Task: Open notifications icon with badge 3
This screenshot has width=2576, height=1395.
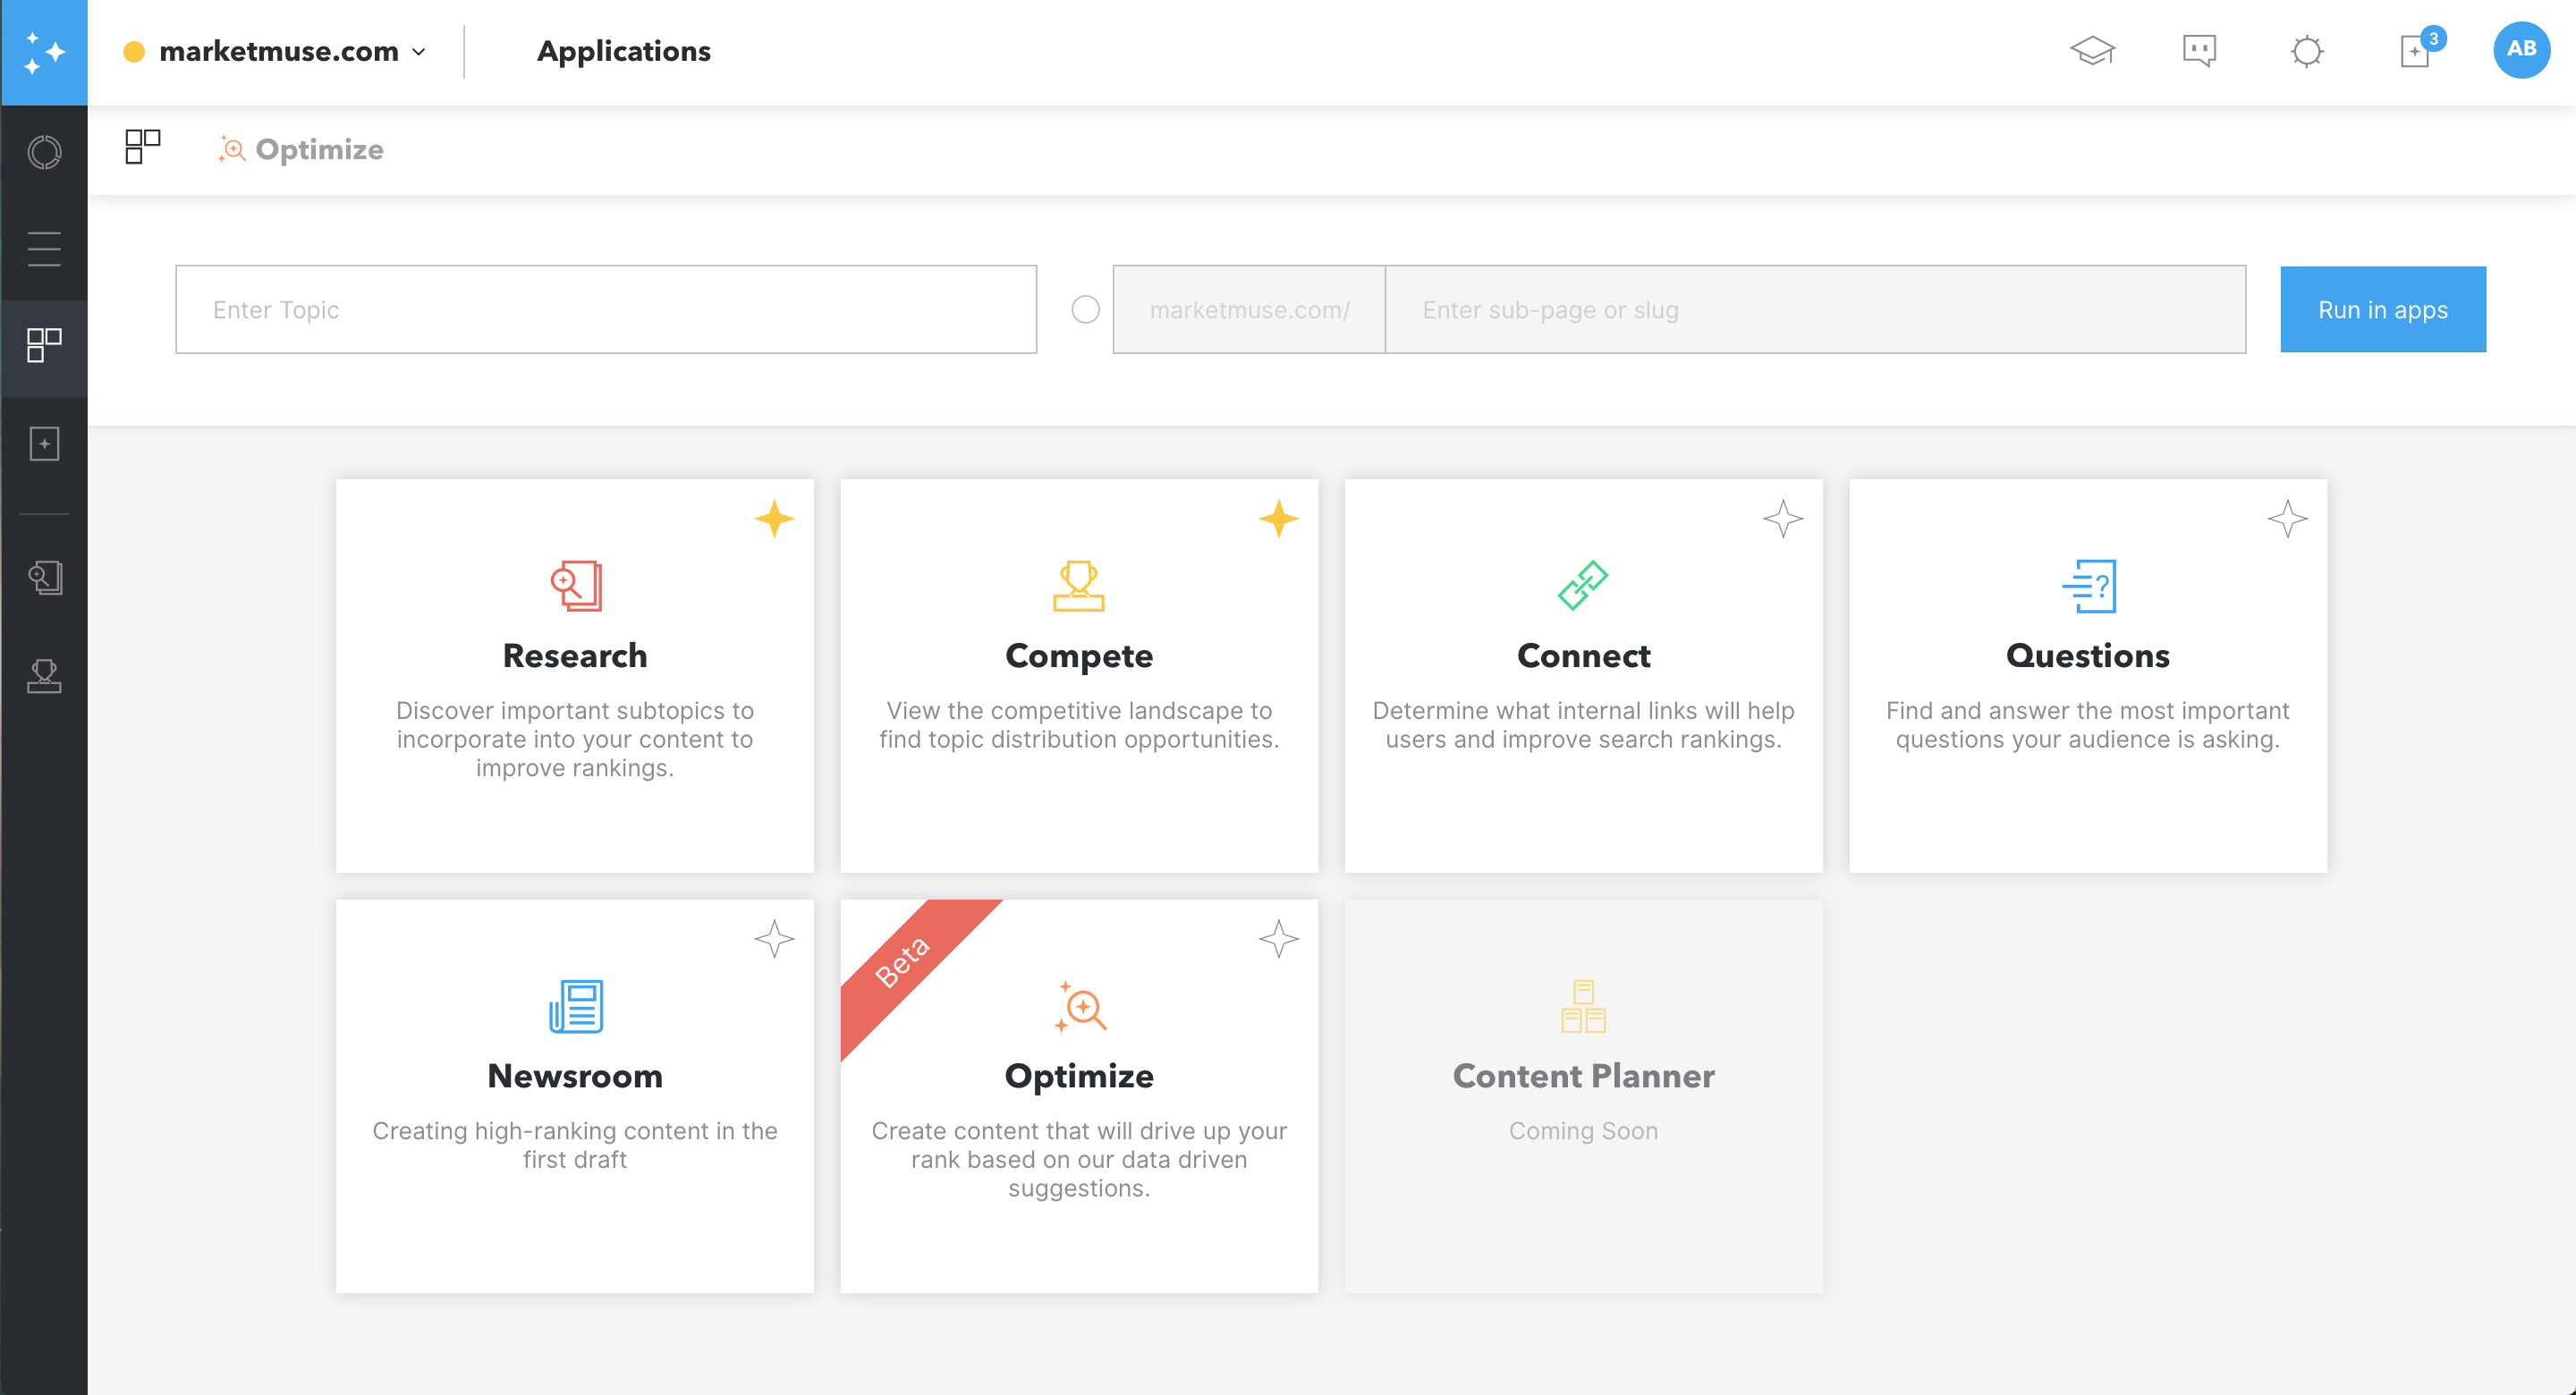Action: pyautogui.click(x=2416, y=50)
